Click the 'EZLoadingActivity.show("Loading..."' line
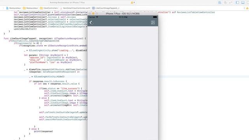The image size is (249, 140). click(x=56, y=51)
